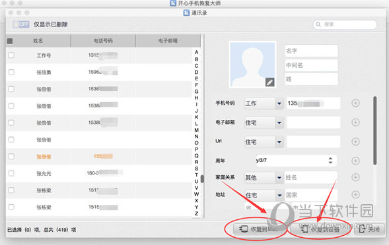
Task: Sort by the 姓名 column header
Action: [x=38, y=41]
